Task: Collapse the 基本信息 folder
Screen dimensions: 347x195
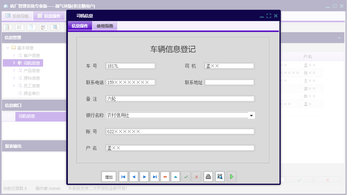Action: (7, 48)
